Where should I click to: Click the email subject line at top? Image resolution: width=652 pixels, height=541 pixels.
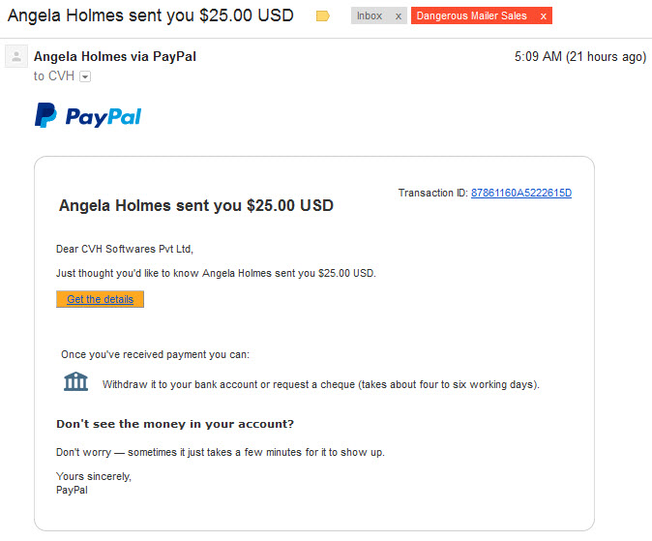click(x=151, y=15)
